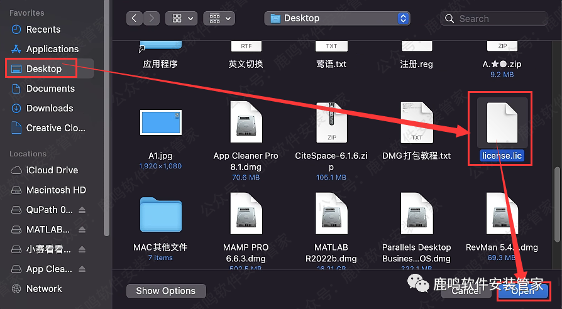Image resolution: width=562 pixels, height=309 pixels.
Task: Go to Downloads in sidebar
Action: click(50, 108)
